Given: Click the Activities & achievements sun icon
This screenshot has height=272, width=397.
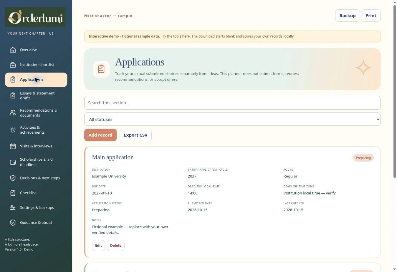Looking at the screenshot, I should (13, 130).
